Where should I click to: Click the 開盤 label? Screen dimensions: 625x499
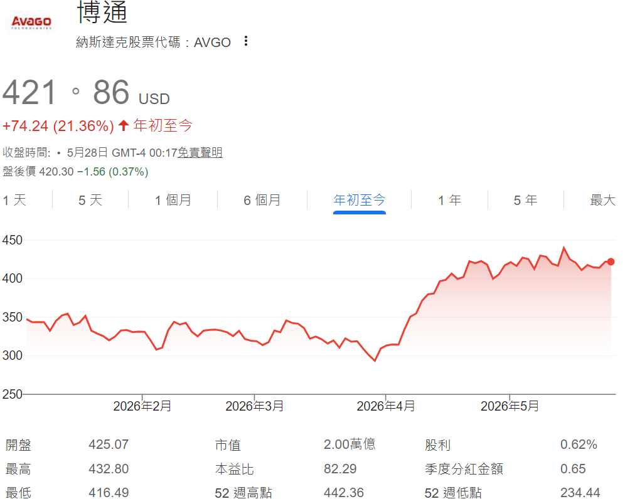tap(18, 445)
